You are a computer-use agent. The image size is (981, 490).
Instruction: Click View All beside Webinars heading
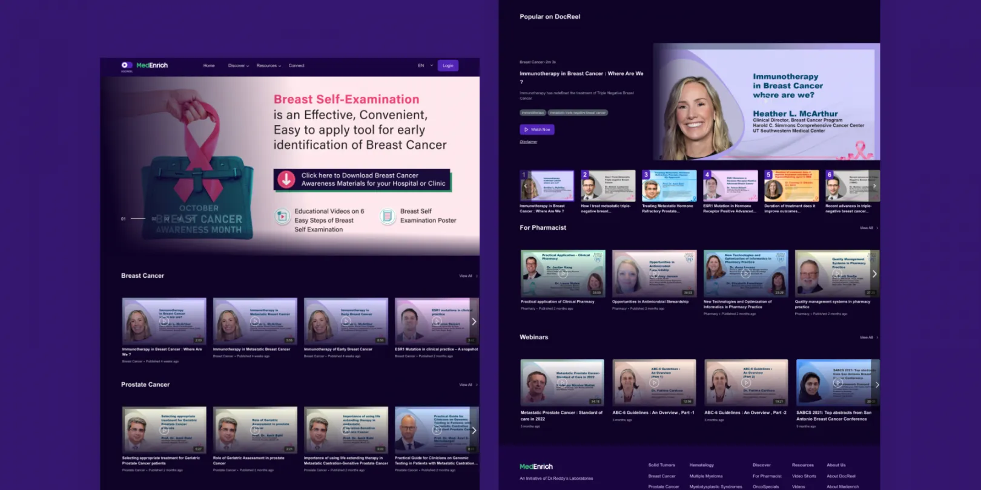(867, 337)
